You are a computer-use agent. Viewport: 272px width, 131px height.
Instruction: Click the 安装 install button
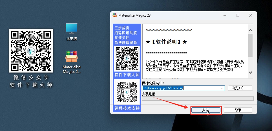pyautogui.click(x=206, y=110)
